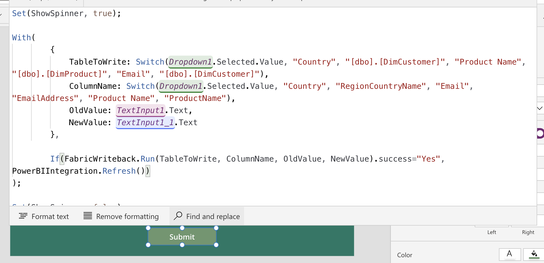Image resolution: width=544 pixels, height=263 pixels.
Task: Click the Format text button
Action: click(x=44, y=216)
